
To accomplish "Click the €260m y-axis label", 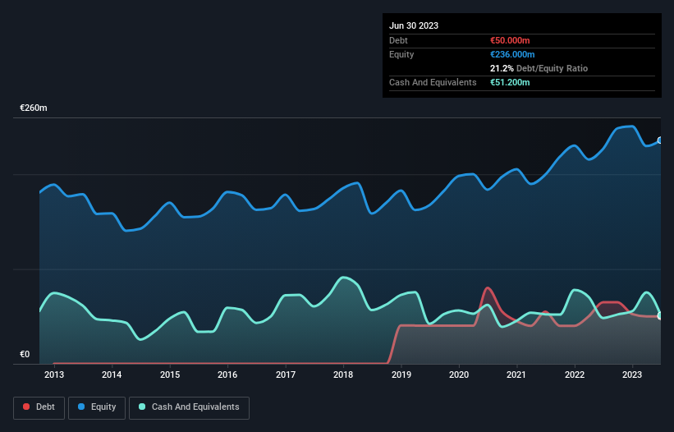I will coord(34,108).
